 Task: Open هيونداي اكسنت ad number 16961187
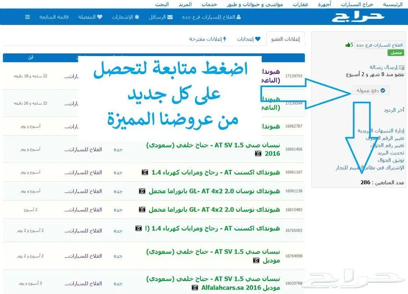click(x=216, y=172)
